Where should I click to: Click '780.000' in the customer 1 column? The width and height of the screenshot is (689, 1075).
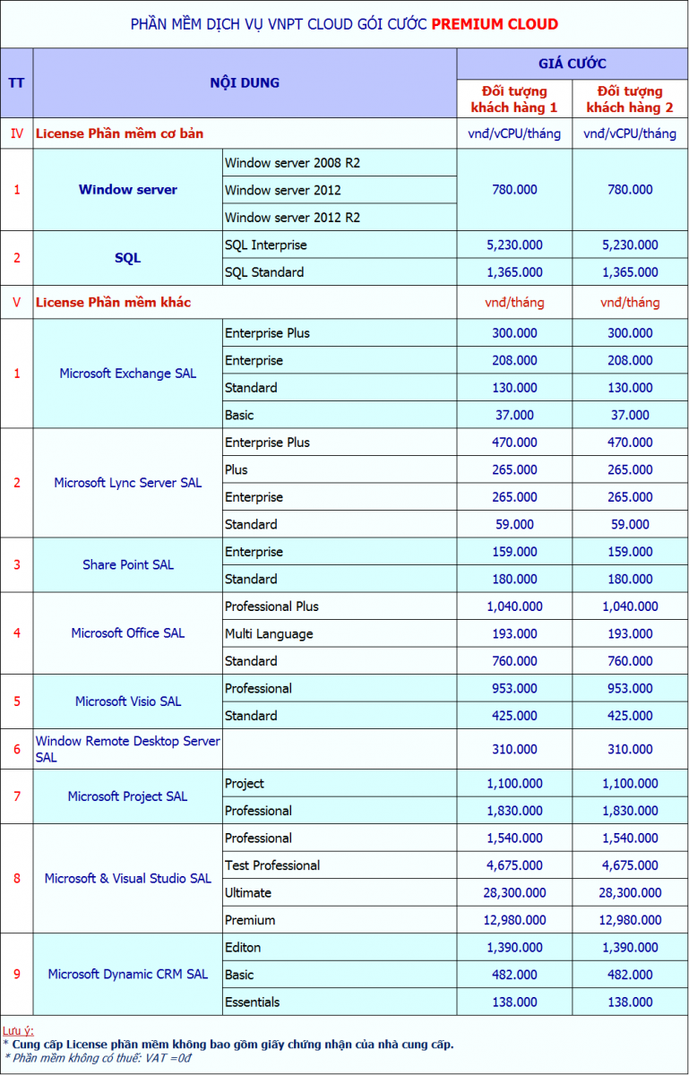[x=514, y=190]
